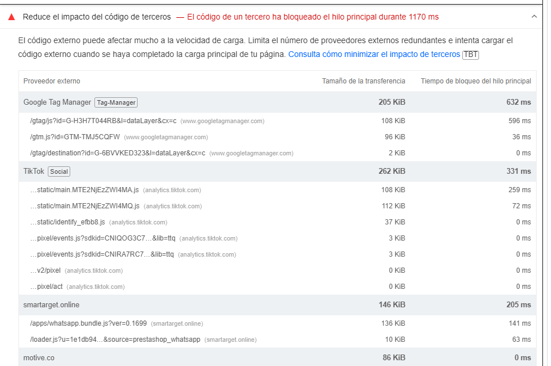The image size is (551, 366).
Task: Click the Tag-Manager category badge
Action: pos(116,102)
